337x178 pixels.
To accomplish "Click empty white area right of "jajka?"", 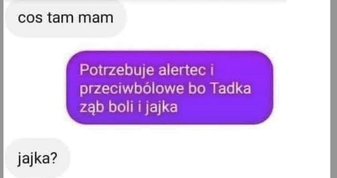I will pyautogui.click(x=199, y=158).
